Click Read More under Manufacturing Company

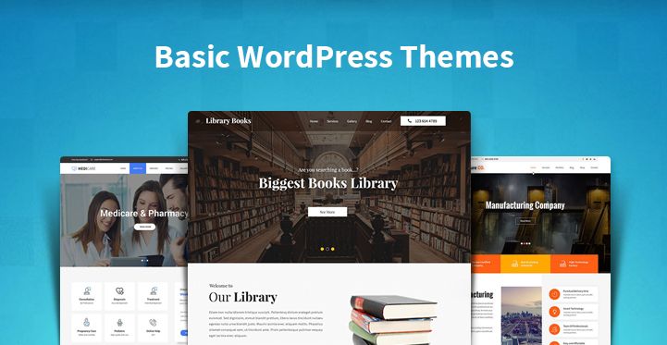tap(525, 221)
